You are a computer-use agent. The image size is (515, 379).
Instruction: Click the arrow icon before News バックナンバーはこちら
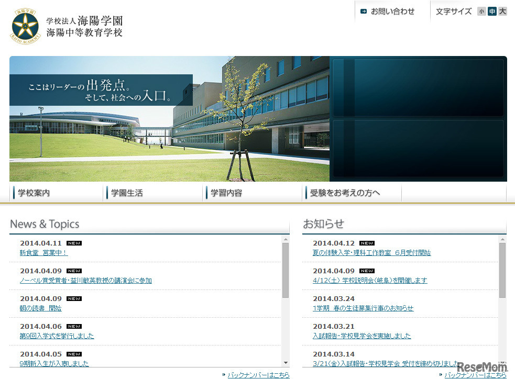[x=223, y=374]
